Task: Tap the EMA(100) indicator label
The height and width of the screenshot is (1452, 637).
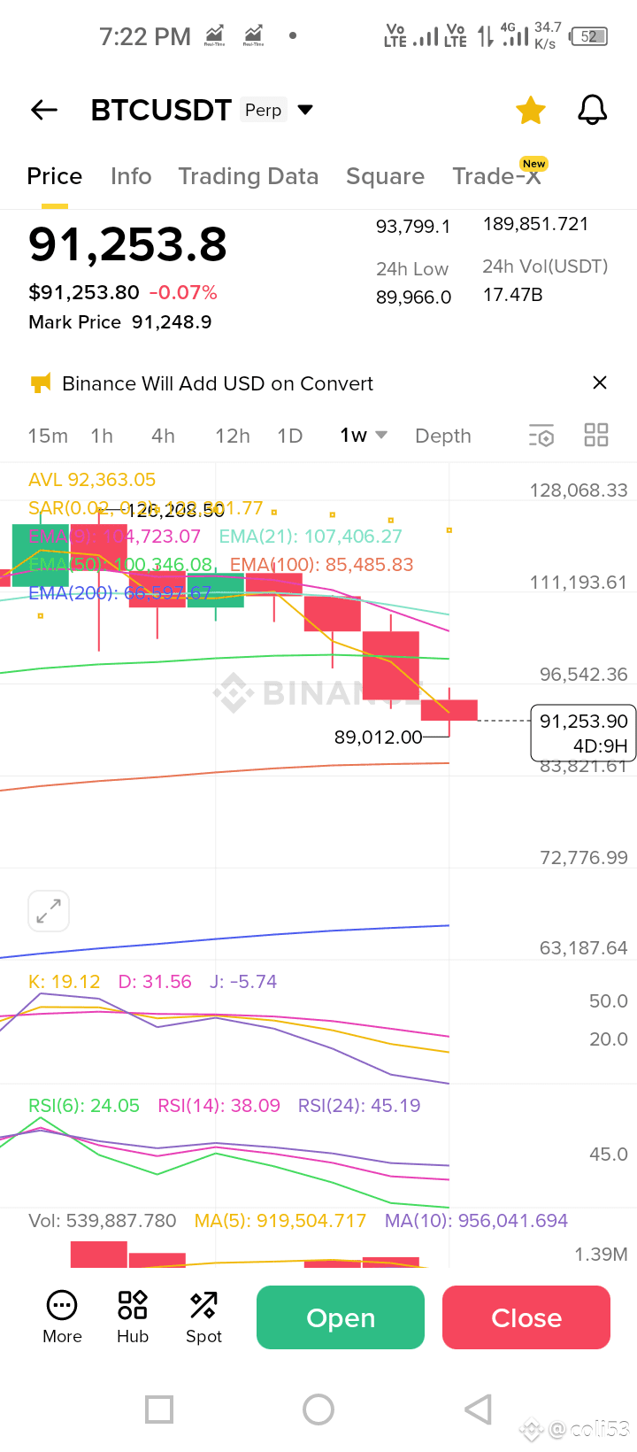Action: (321, 564)
